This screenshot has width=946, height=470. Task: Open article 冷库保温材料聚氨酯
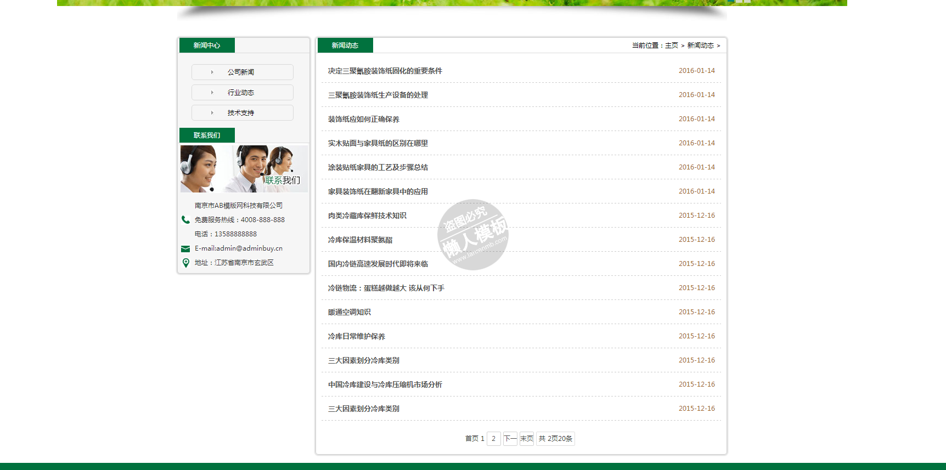360,240
